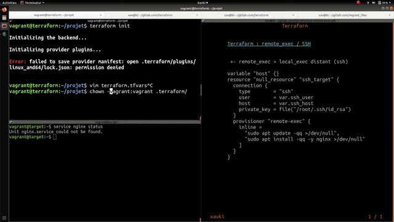The height and width of the screenshot is (222, 394).
Task: Click the empty vagrant@target prompt cursor
Action: tap(55, 137)
